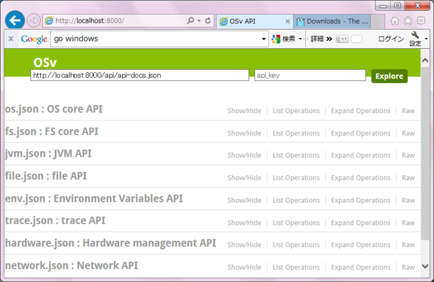The width and height of the screenshot is (434, 282).
Task: Click the Google 検索 search button
Action: [284, 39]
